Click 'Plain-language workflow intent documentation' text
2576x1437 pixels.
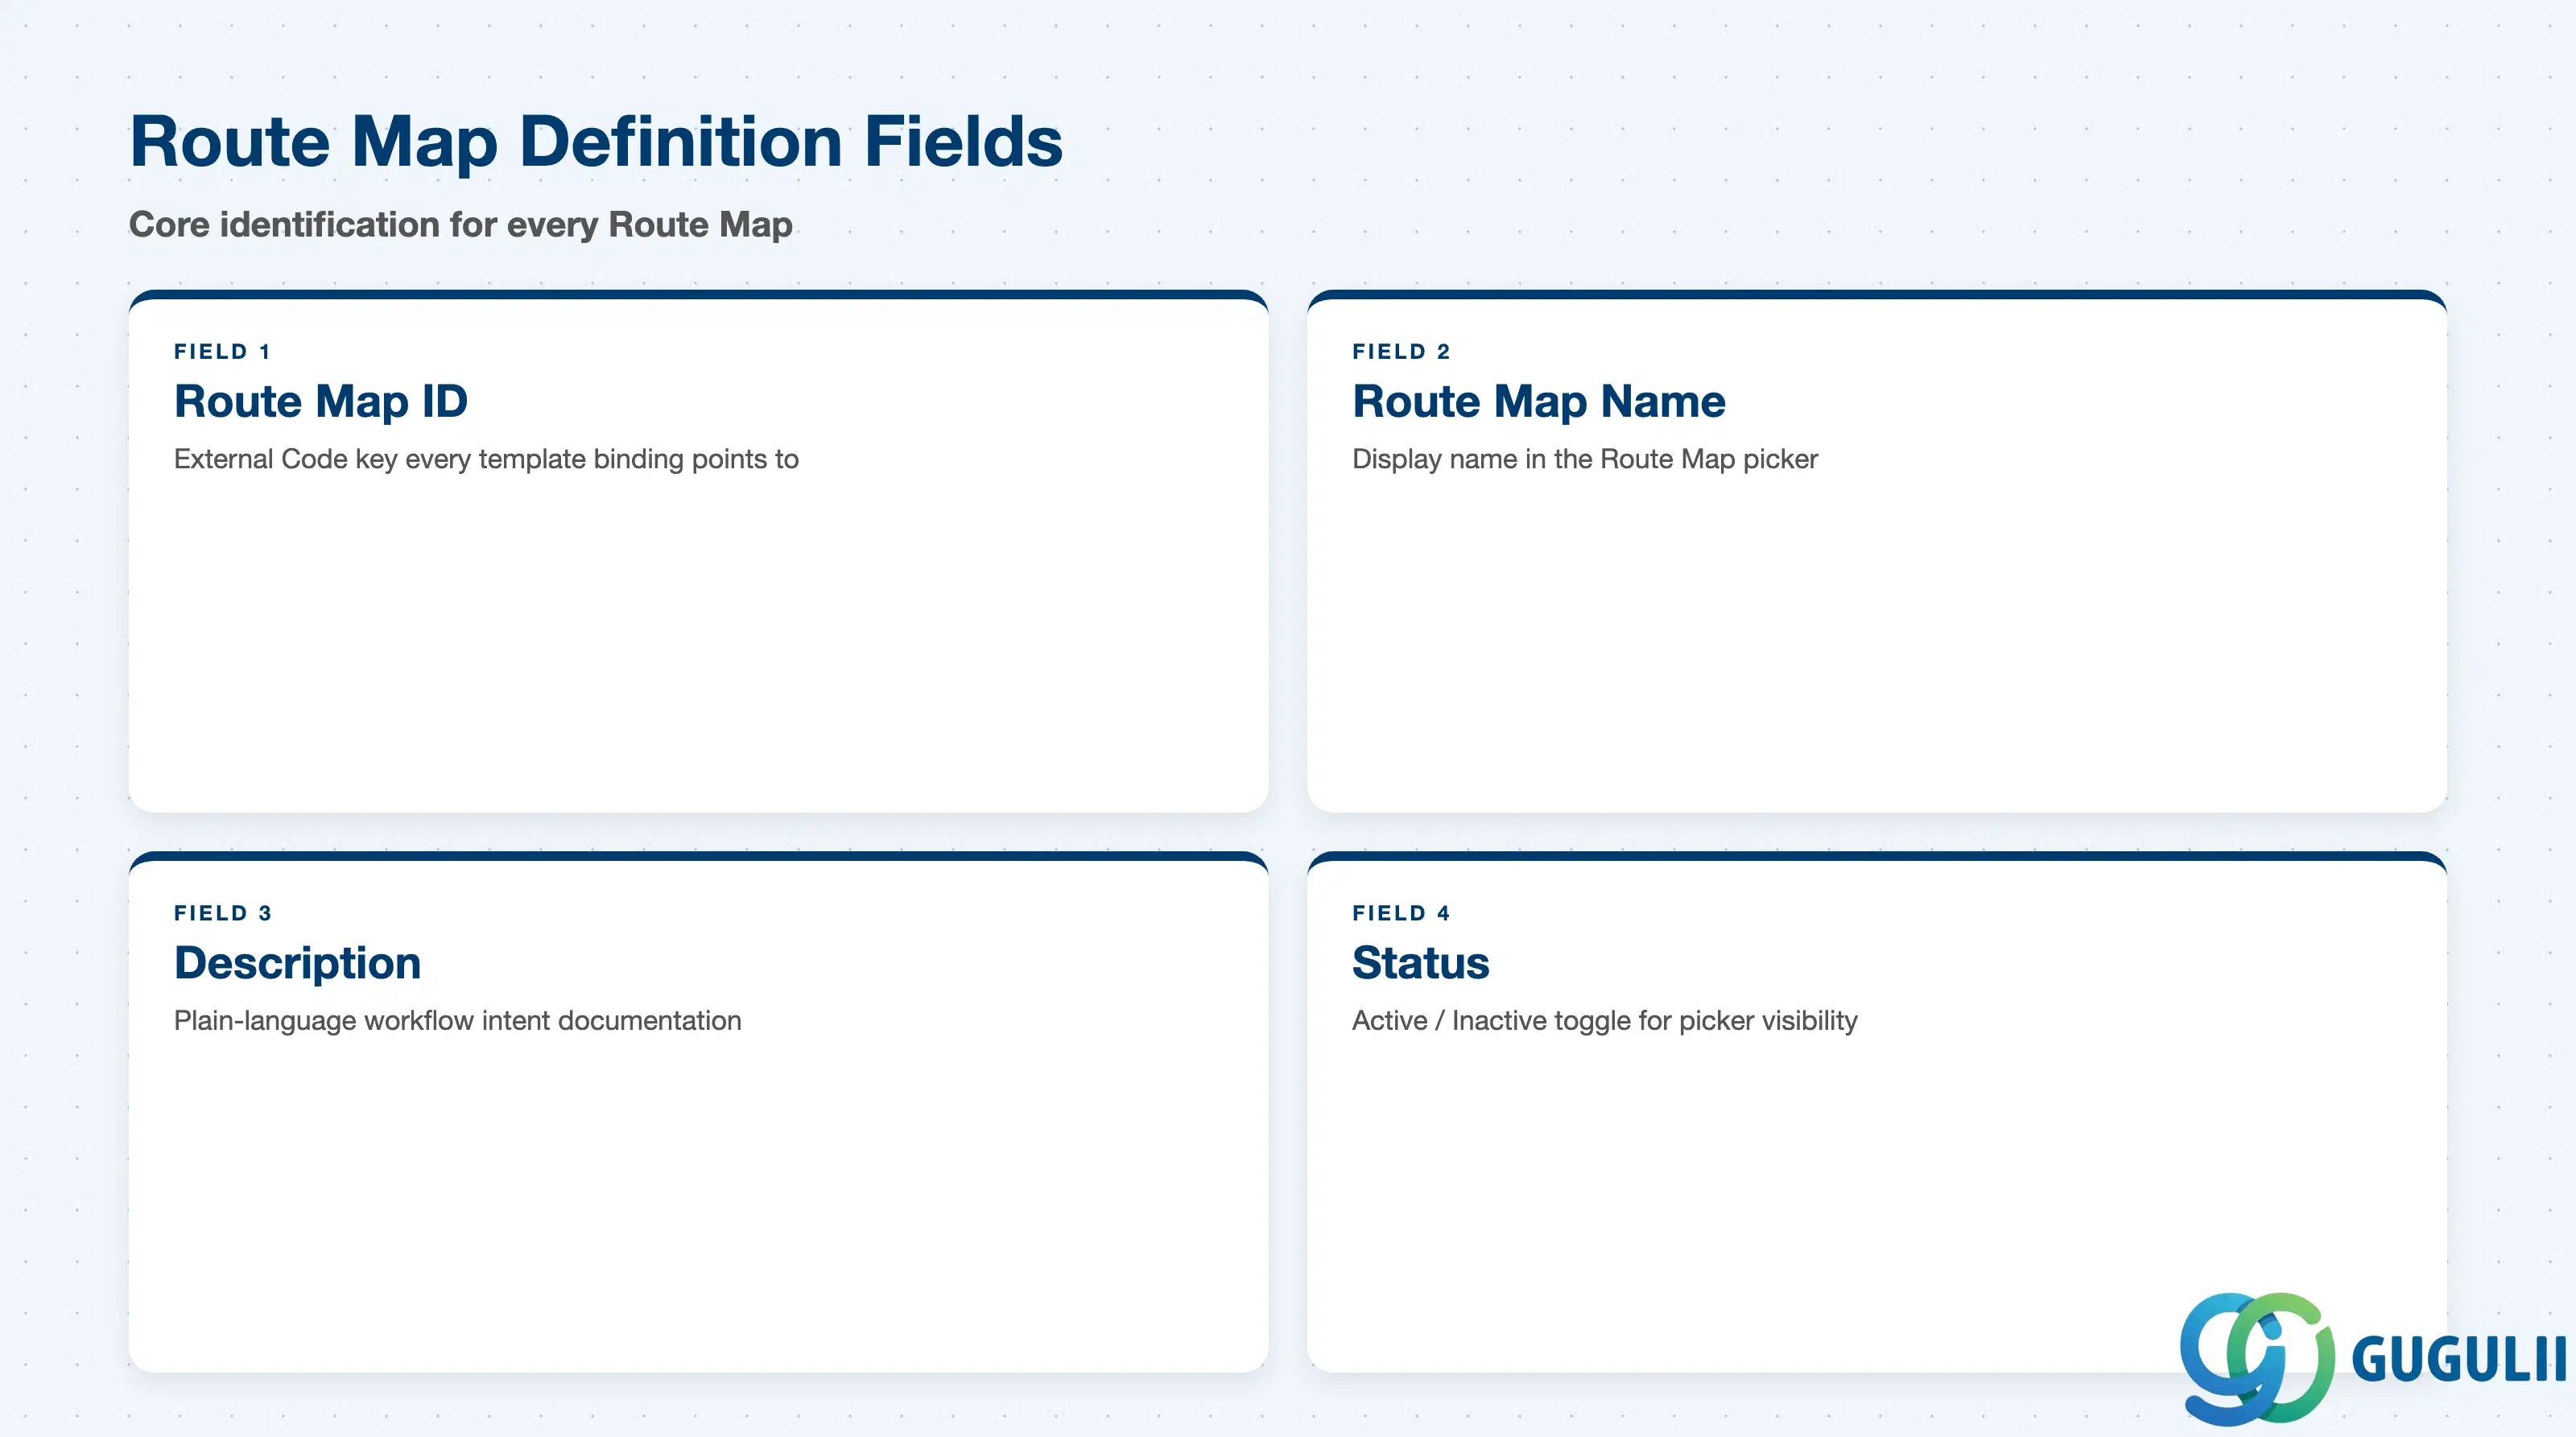[x=458, y=1021]
